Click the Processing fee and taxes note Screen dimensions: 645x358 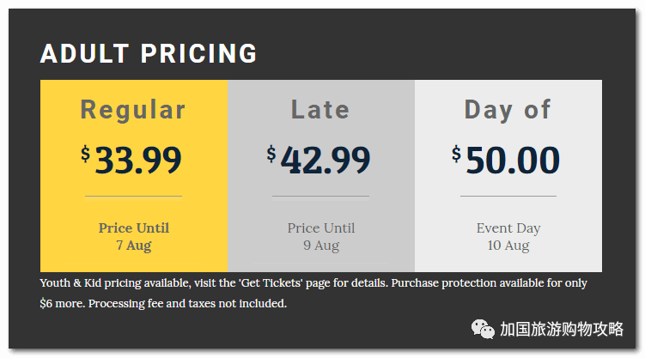coord(187,303)
